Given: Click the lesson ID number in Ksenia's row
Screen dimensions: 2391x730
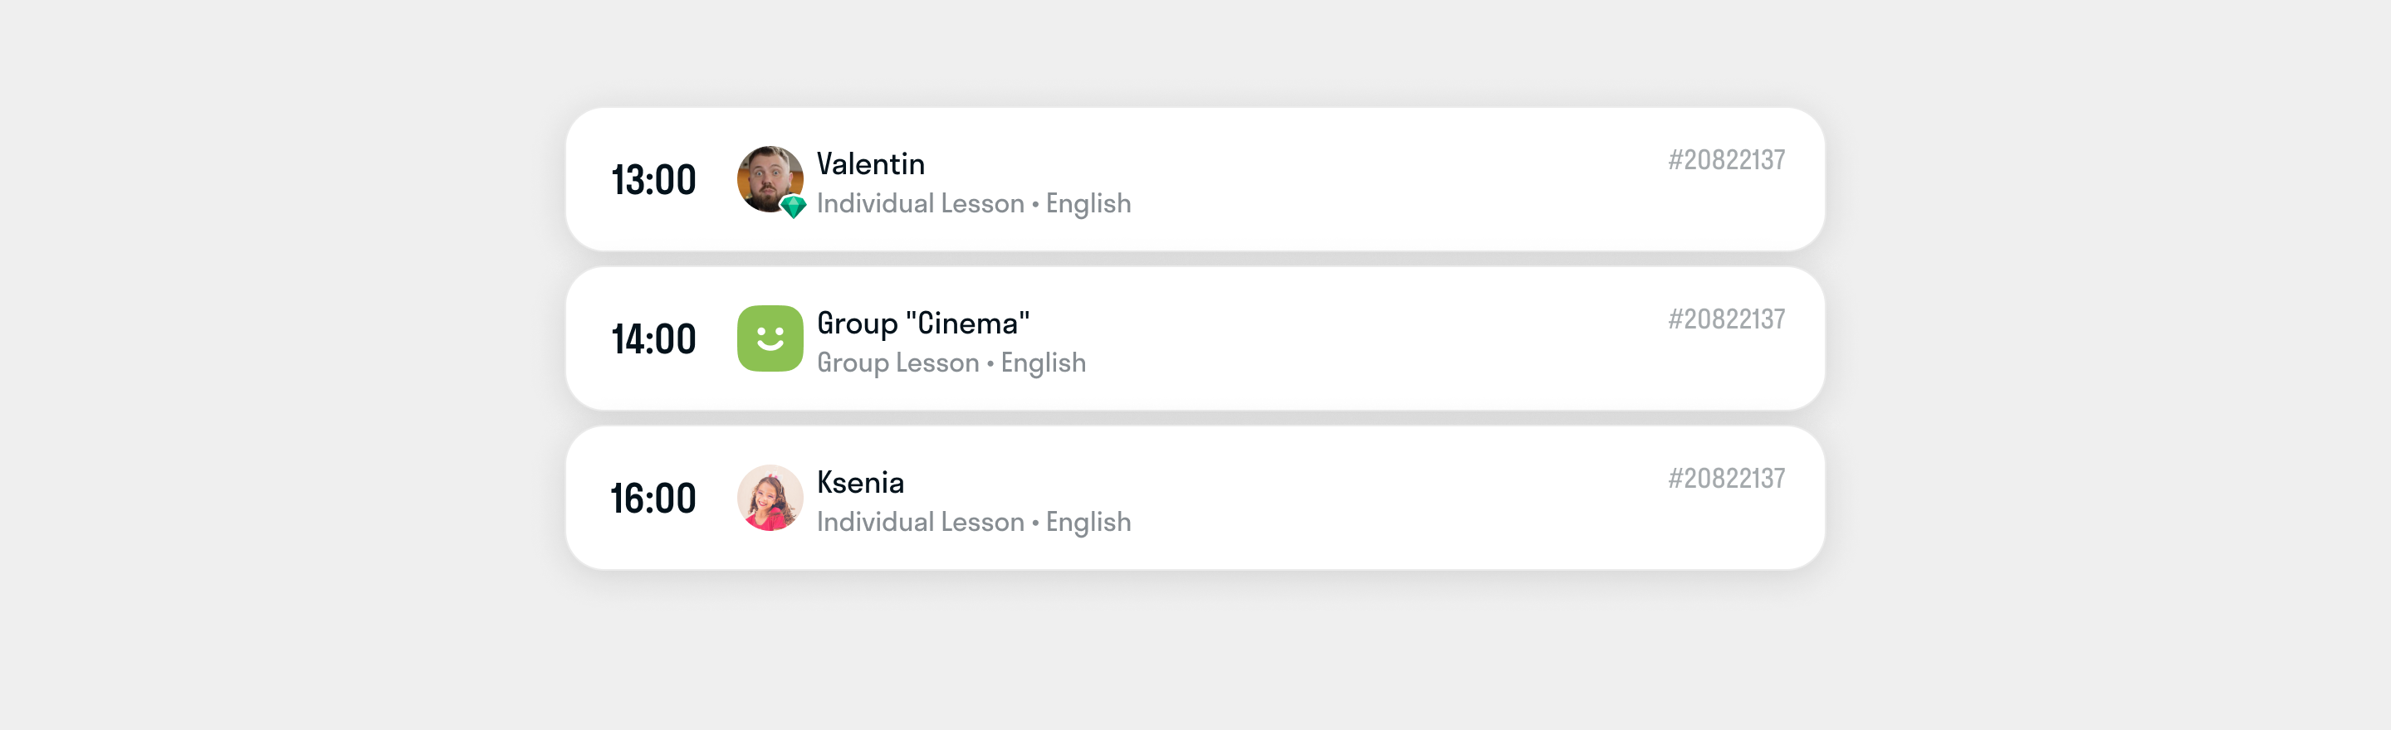Looking at the screenshot, I should 1725,479.
